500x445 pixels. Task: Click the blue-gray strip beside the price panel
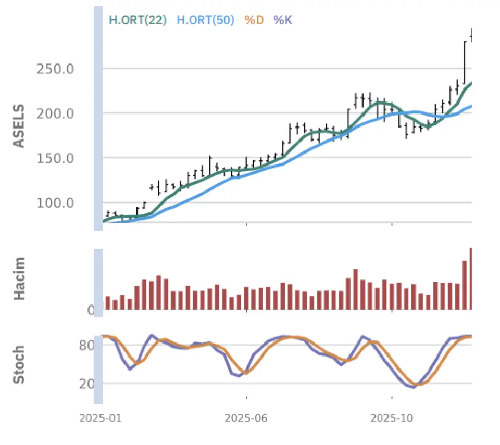coord(98,119)
